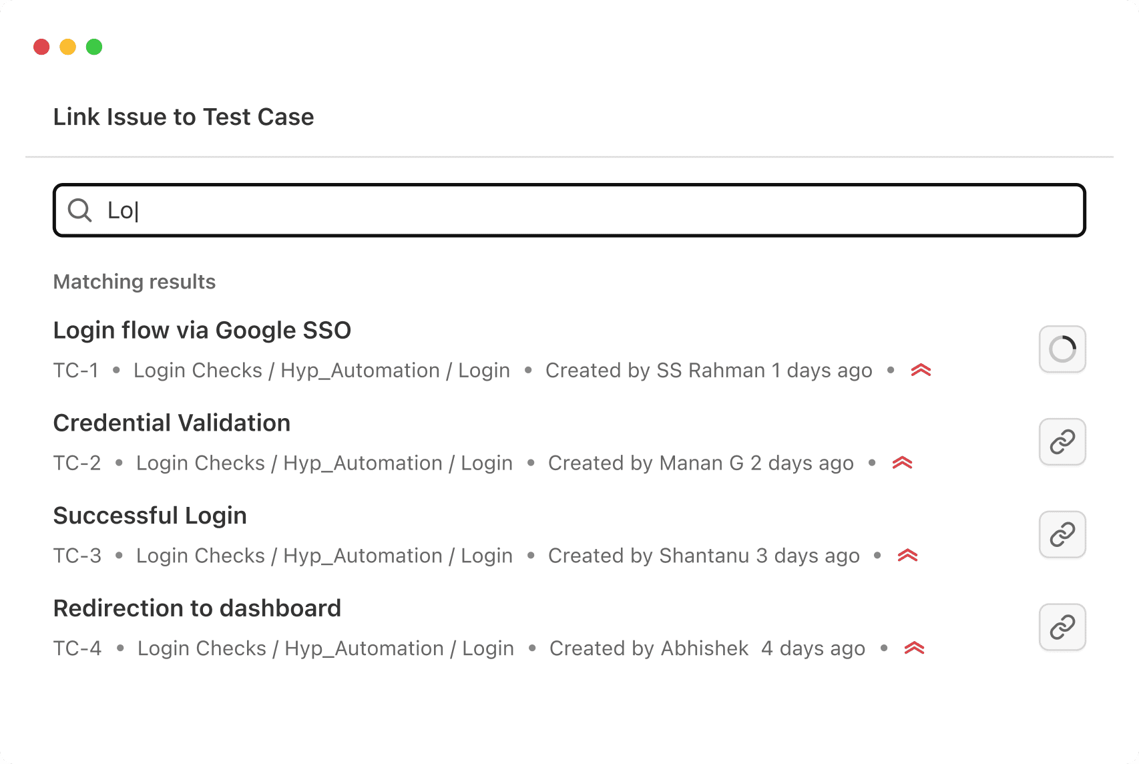
Task: Click high priority arrow icon on TC-2
Action: coord(902,463)
